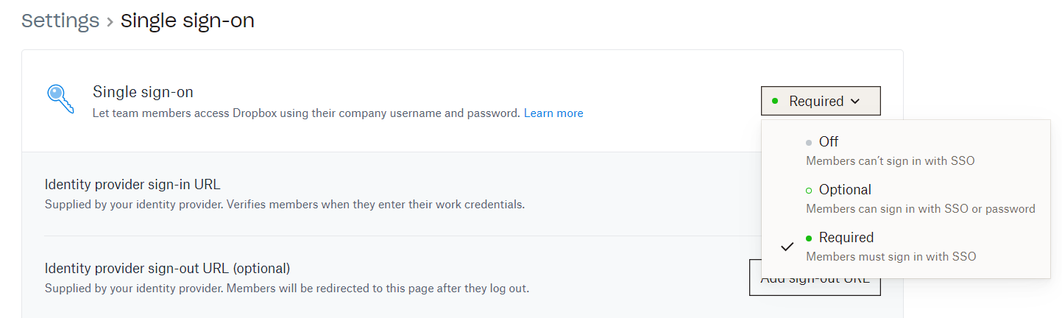Click the chevron arrow on Required dropdown
The image size is (1062, 318).
click(x=854, y=102)
